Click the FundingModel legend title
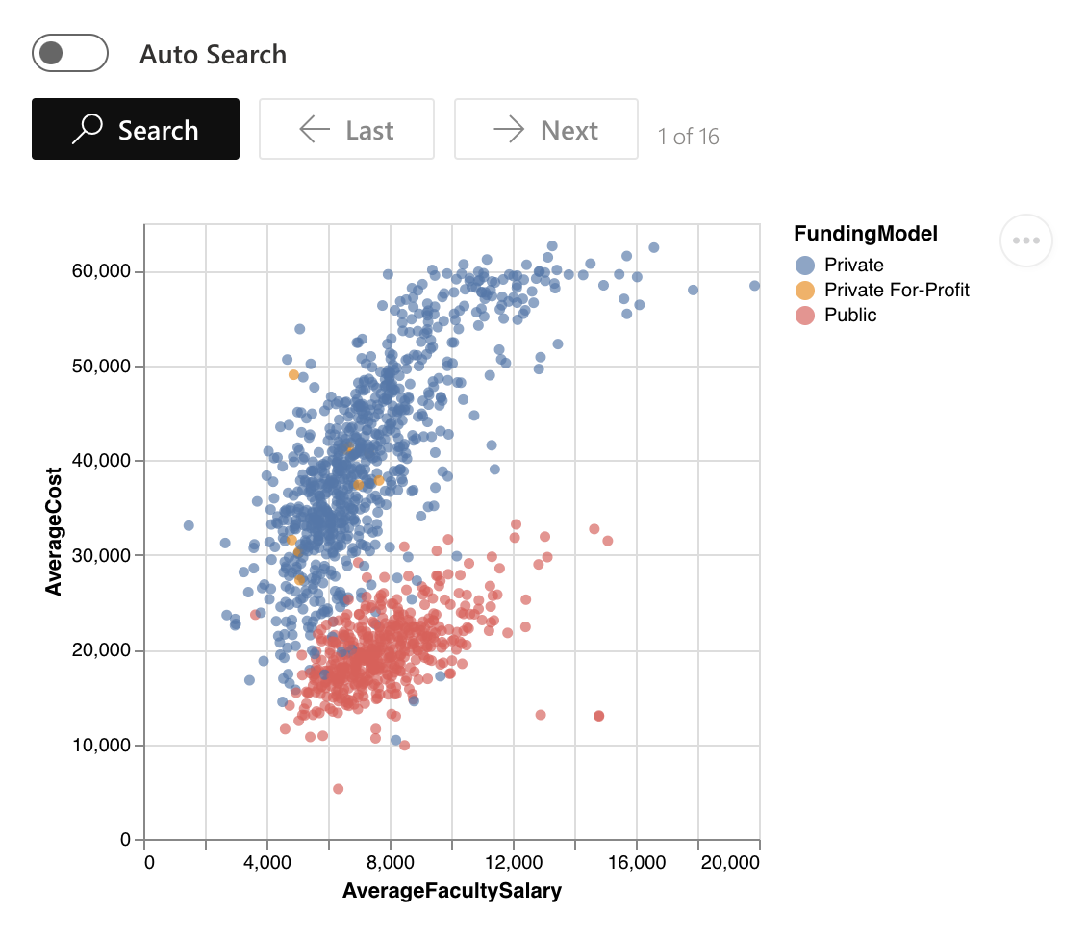This screenshot has height=939, width=1087. tap(866, 234)
